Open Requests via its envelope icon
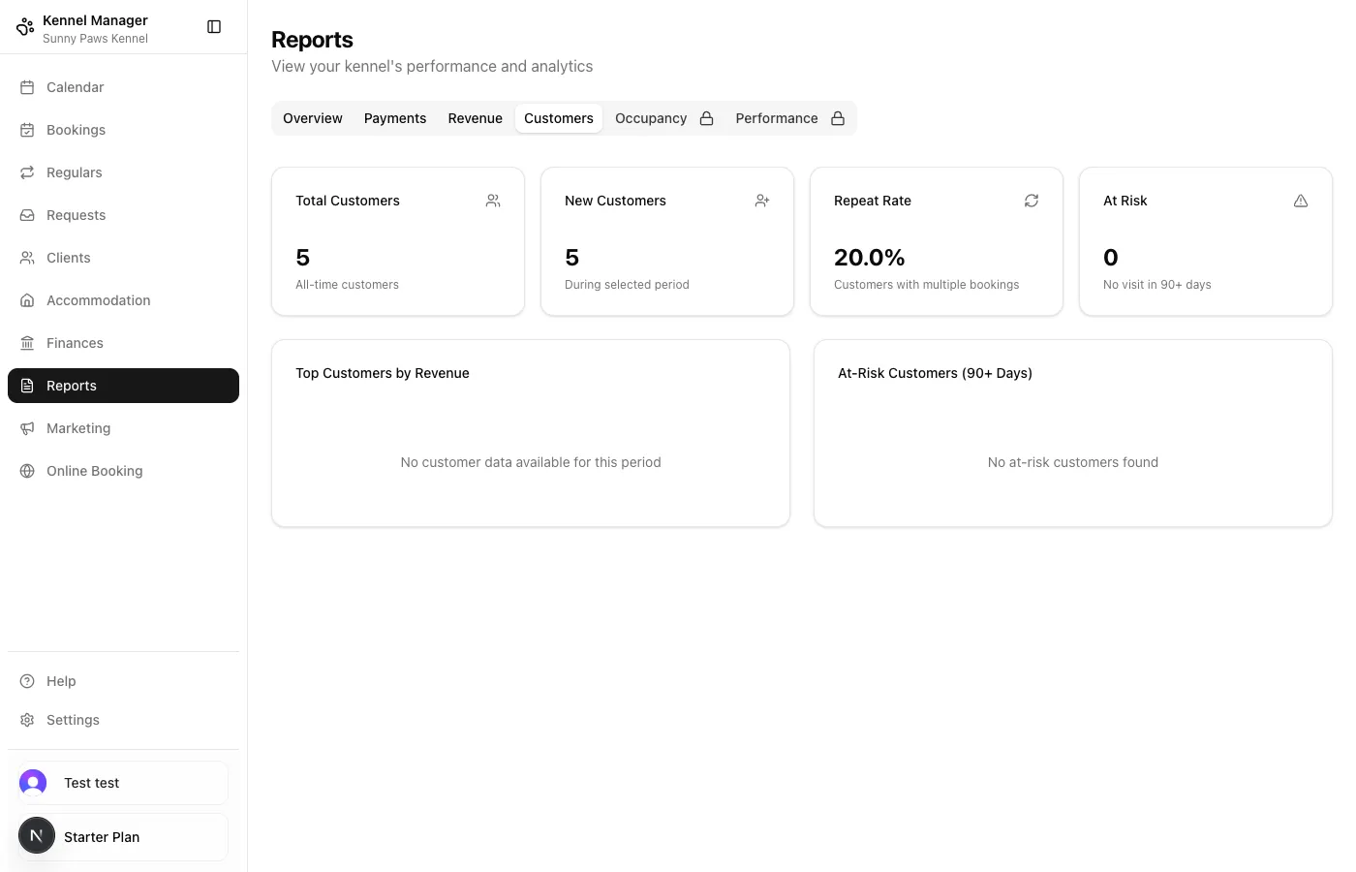 [27, 215]
